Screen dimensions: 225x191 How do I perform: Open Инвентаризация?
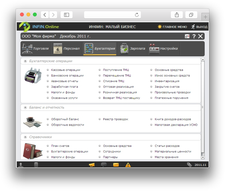point(167,81)
